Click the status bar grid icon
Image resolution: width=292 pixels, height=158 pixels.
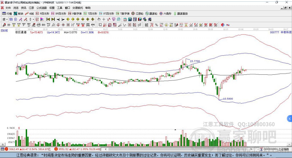(2, 149)
